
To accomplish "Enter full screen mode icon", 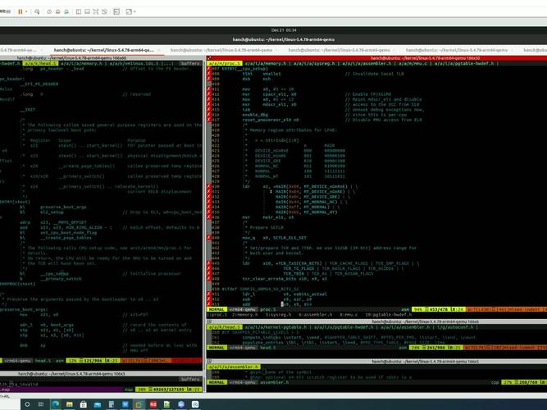I will (96, 11).
